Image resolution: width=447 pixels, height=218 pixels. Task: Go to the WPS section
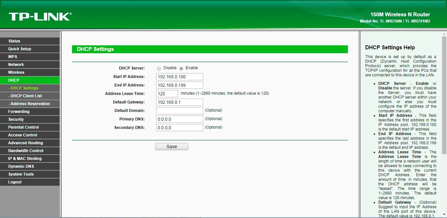(x=30, y=57)
